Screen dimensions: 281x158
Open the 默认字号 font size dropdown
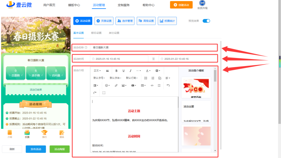[99, 78]
